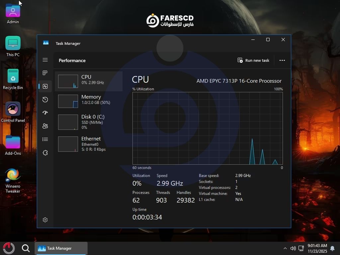Select the Ethernet performance item
340x255 pixels.
pos(89,144)
